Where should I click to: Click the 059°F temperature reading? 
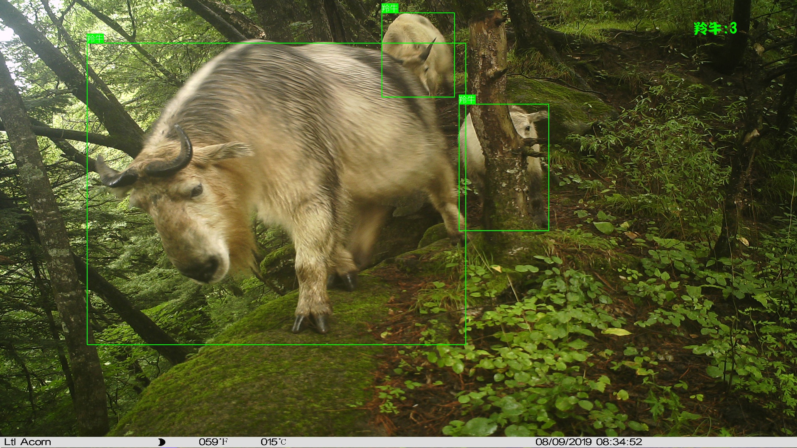pos(213,442)
